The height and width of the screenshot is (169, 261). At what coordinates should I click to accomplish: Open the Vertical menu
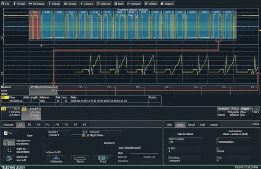(19, 4)
